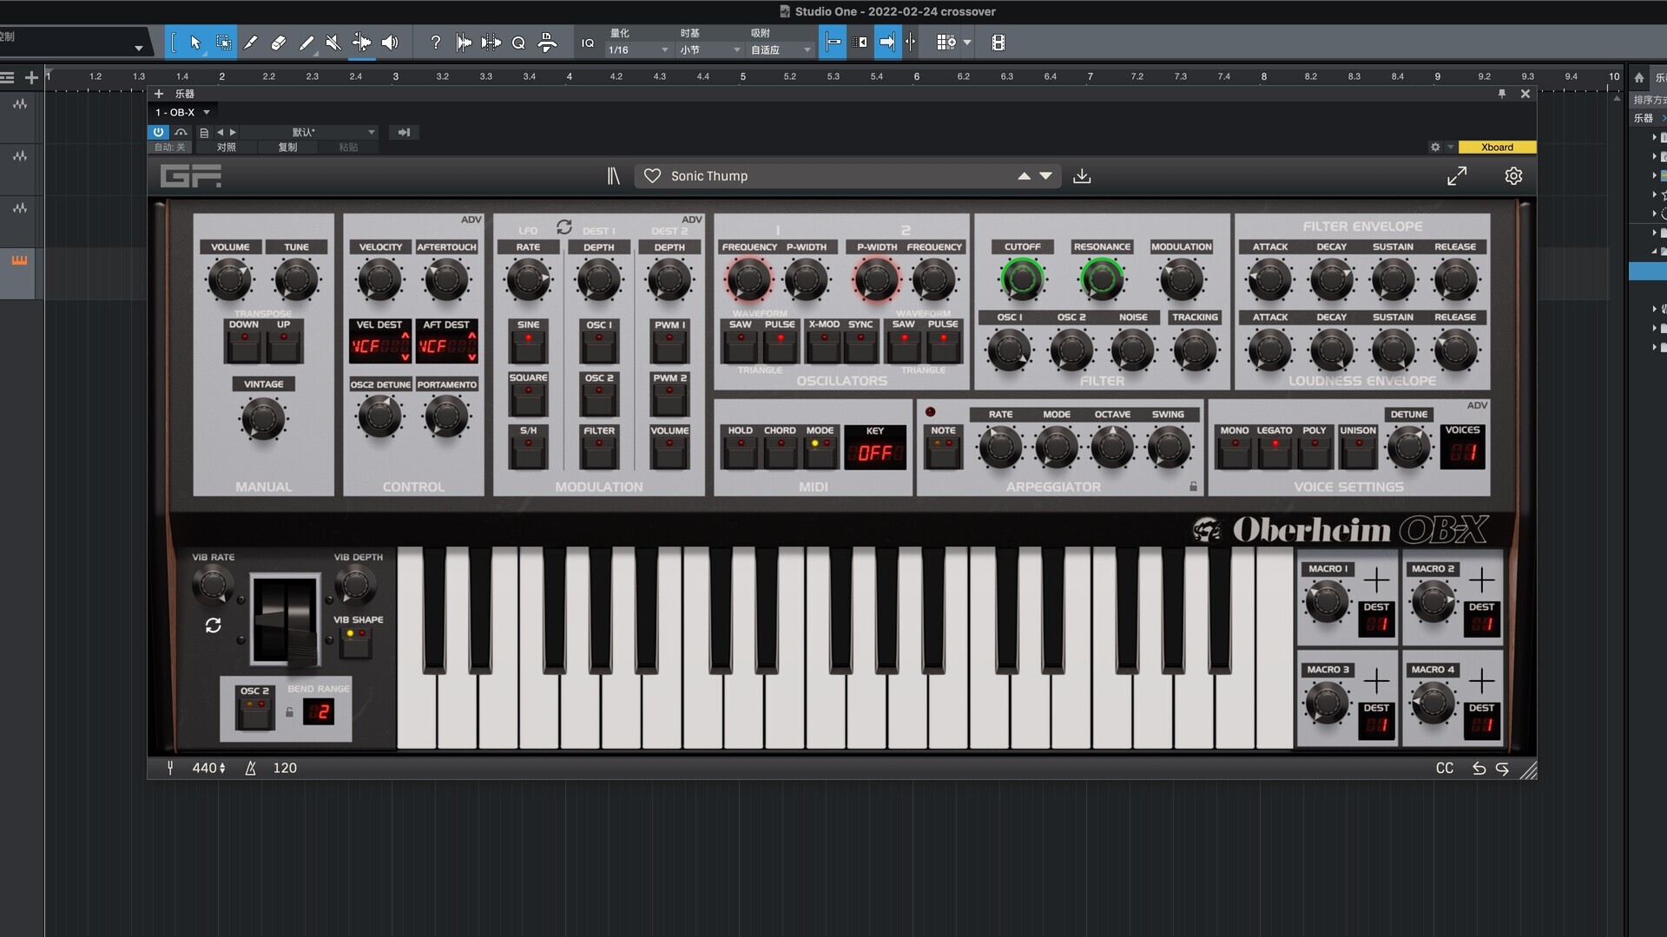The image size is (1667, 937).
Task: Click the KEY OFF display
Action: pyautogui.click(x=875, y=453)
